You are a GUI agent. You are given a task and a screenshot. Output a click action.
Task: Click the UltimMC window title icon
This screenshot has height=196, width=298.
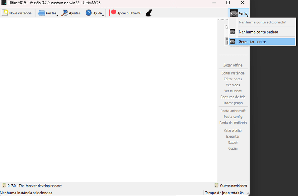[x=4, y=3]
